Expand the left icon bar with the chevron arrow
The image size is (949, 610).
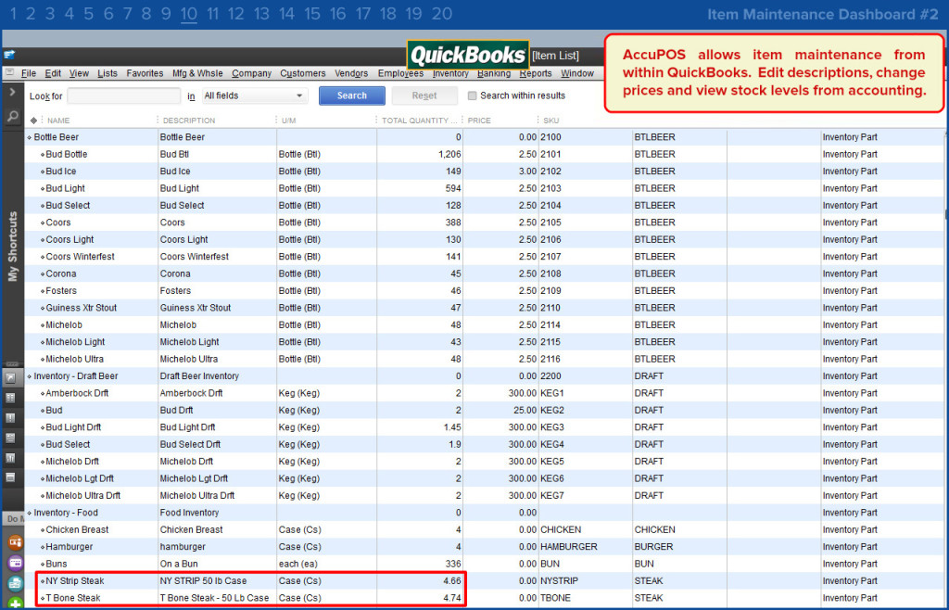tap(12, 93)
